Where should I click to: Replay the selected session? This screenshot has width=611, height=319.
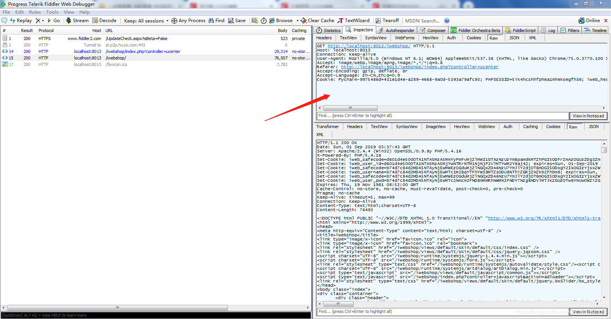[x=21, y=21]
